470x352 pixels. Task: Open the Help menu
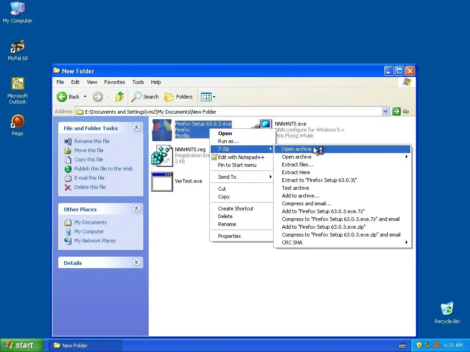coord(156,82)
